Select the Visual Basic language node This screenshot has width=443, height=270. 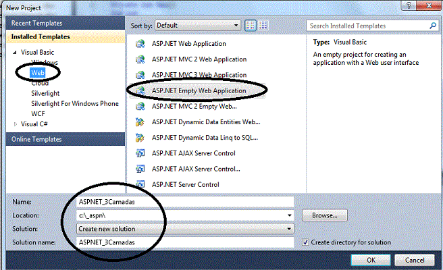click(x=37, y=52)
